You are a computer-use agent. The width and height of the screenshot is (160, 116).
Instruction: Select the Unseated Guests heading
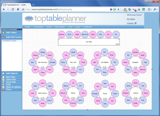[x=9, y=41]
